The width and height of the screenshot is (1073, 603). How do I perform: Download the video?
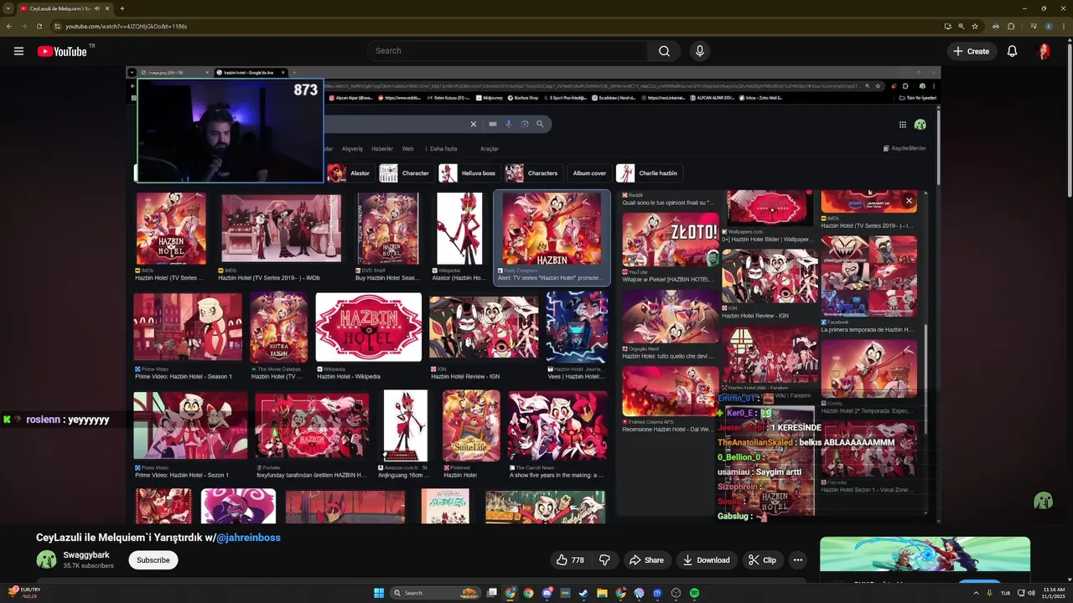[706, 560]
